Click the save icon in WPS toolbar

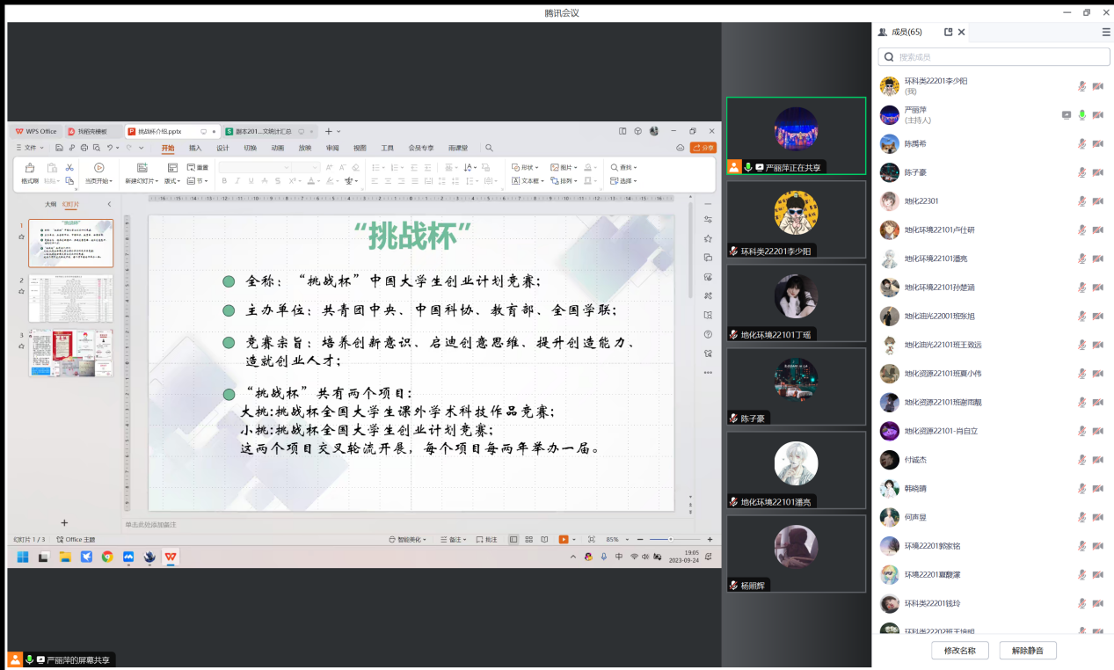[x=59, y=148]
